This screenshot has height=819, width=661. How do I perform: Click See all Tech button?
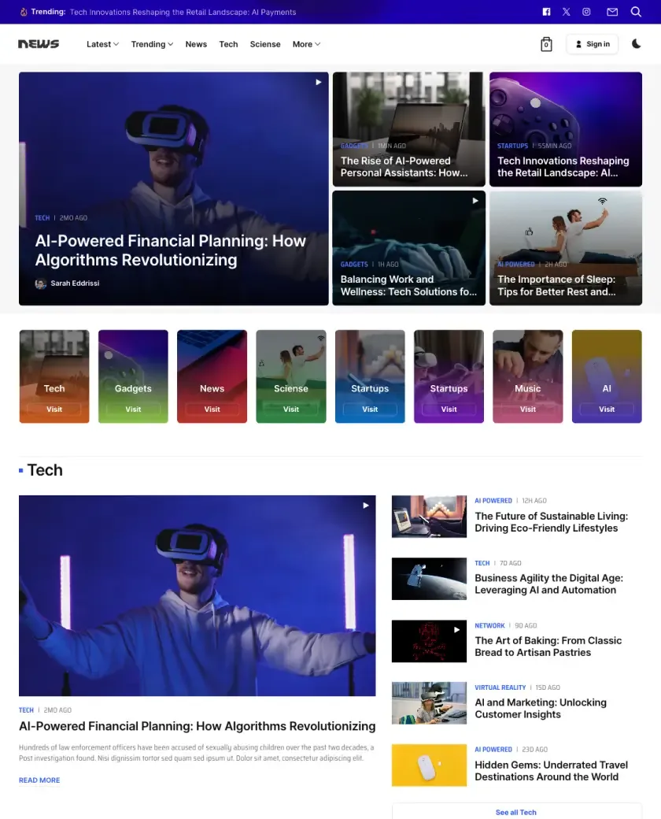[516, 812]
